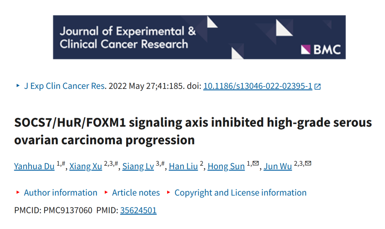Screen dimensions: 385x229
Task: Click author name Siang Lv
Action: point(138,166)
